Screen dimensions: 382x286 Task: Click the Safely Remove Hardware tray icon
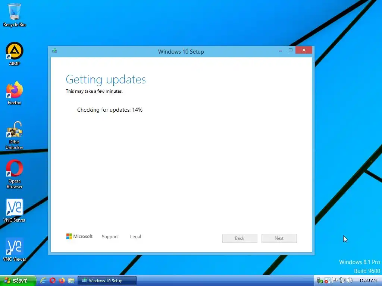click(320, 281)
